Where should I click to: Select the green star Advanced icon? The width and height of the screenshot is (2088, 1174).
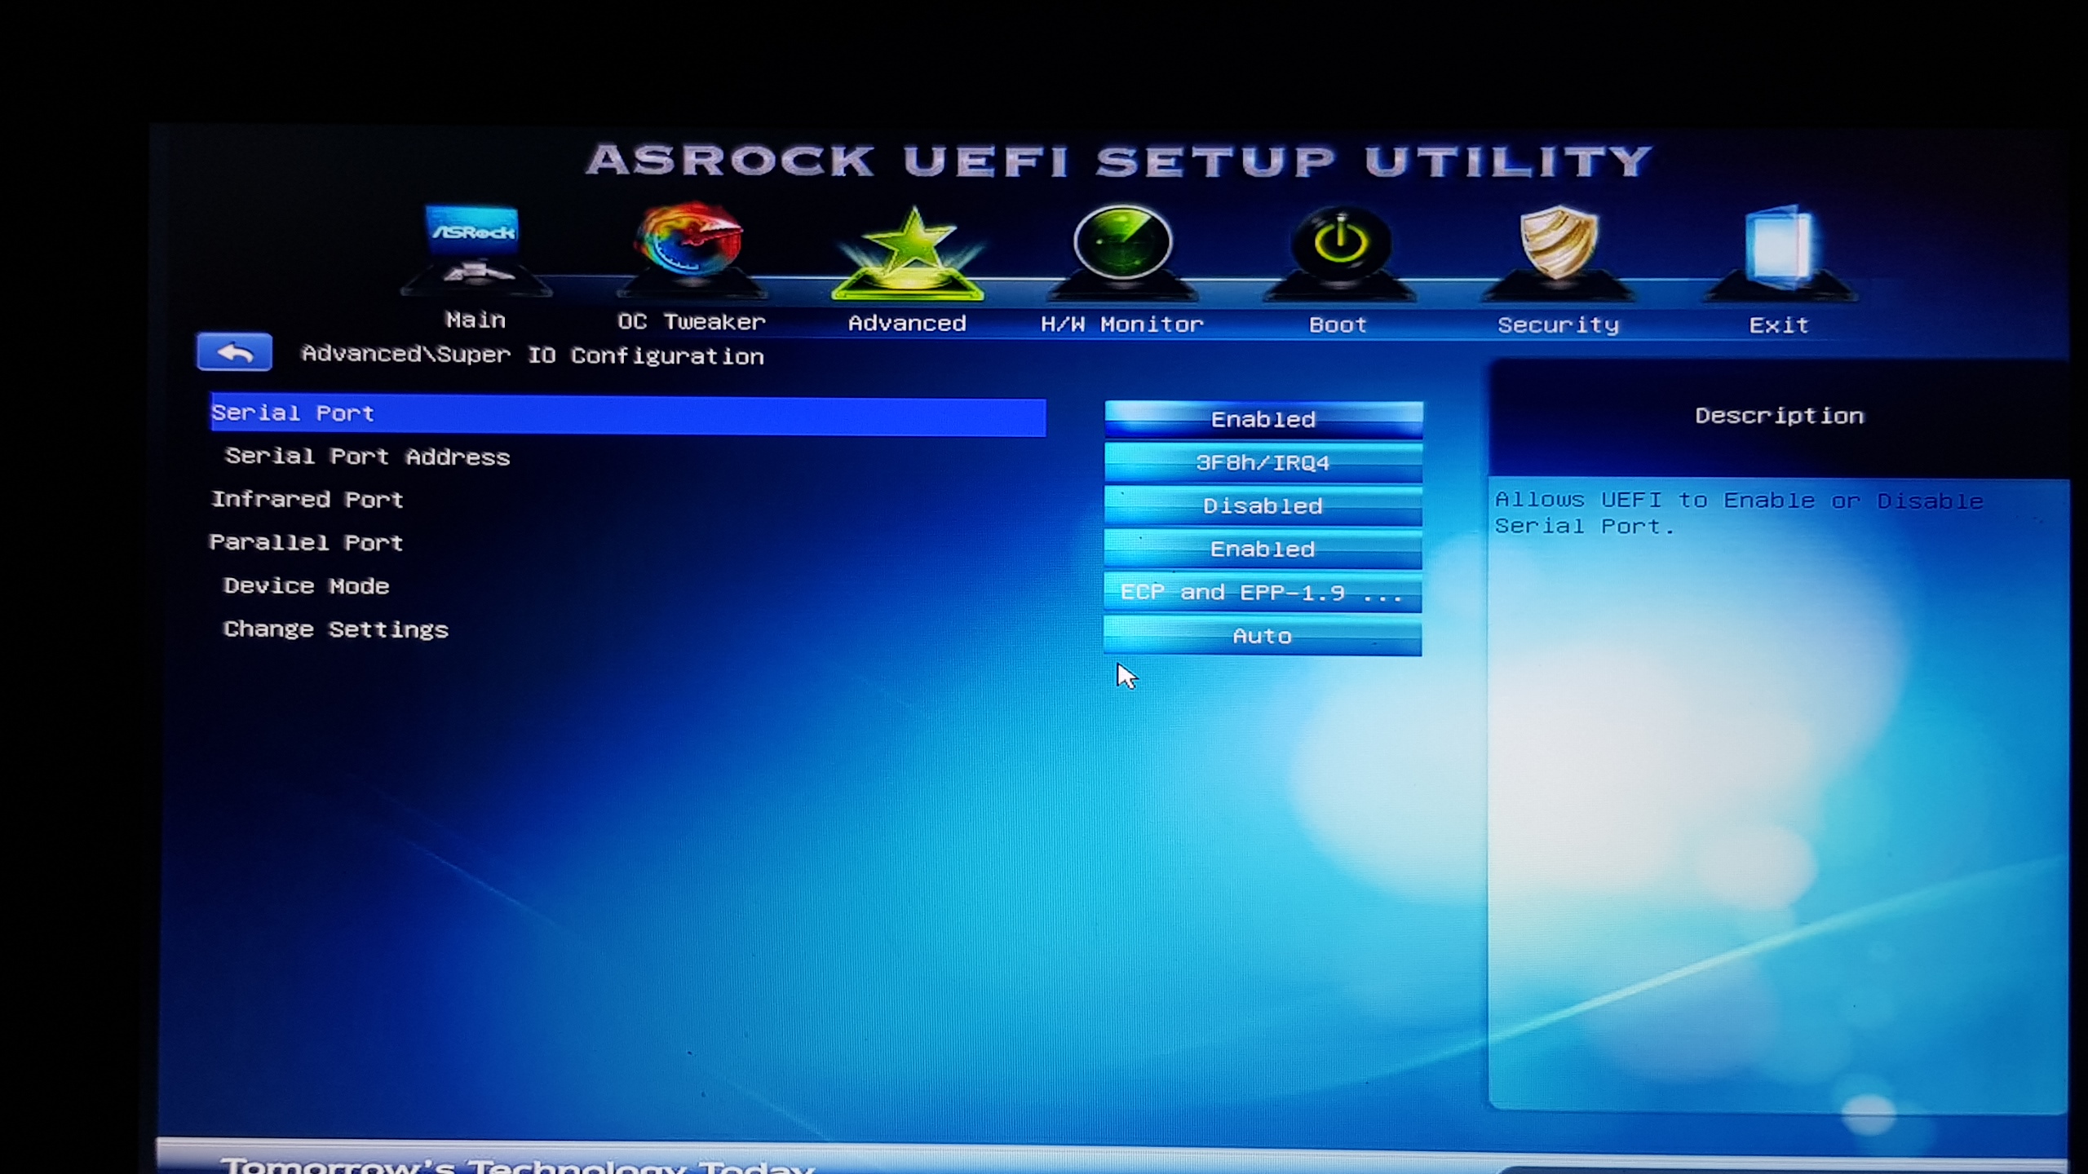click(908, 253)
